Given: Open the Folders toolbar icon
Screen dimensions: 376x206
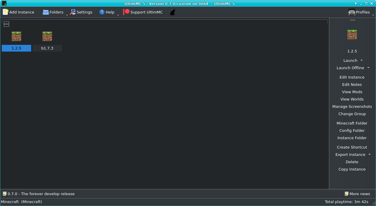Looking at the screenshot, I should click(46, 12).
